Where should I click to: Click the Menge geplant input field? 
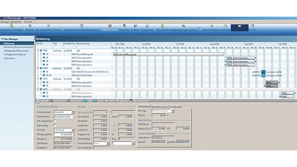tap(63, 134)
